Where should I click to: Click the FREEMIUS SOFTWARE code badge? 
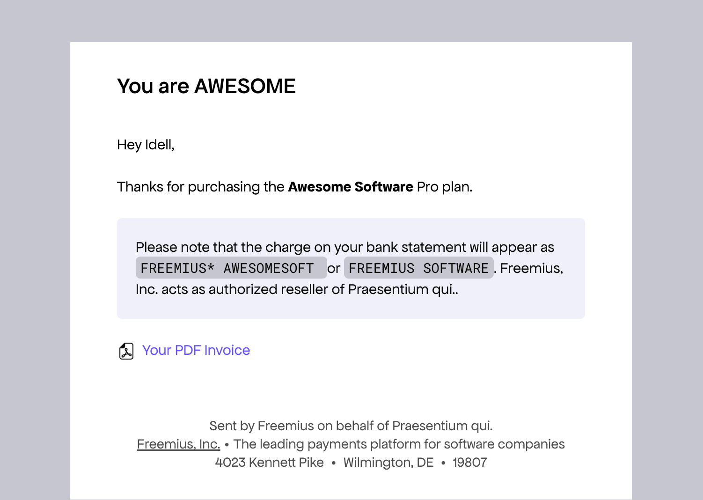418,268
